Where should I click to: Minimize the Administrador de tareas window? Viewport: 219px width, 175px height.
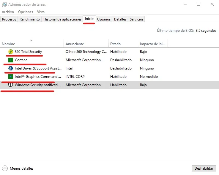[185, 4]
